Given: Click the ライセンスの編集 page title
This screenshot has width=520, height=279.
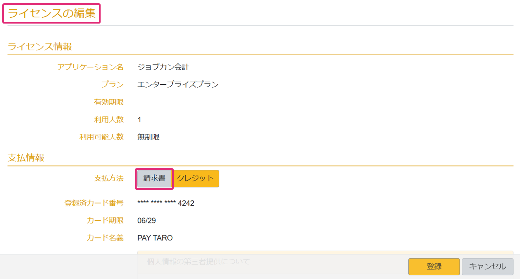Looking at the screenshot, I should pos(51,13).
